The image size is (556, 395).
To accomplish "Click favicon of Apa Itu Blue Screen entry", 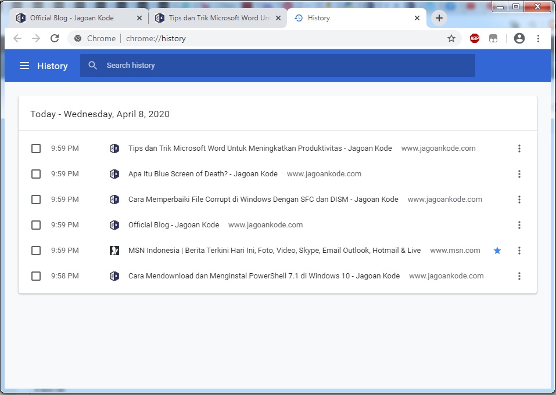I will 114,174.
